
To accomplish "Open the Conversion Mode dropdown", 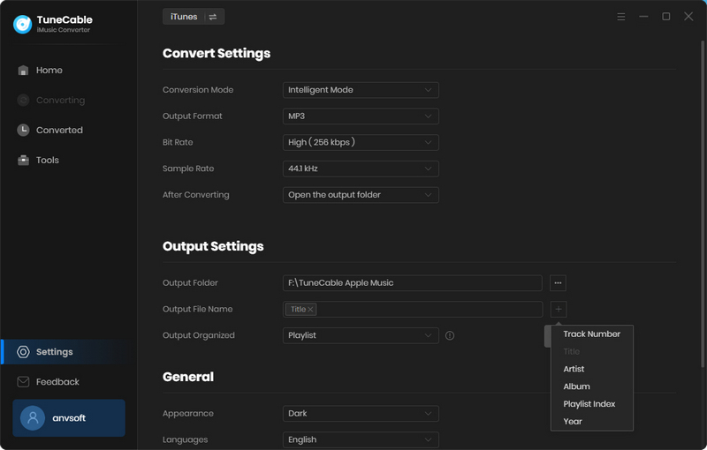I will 361,90.
